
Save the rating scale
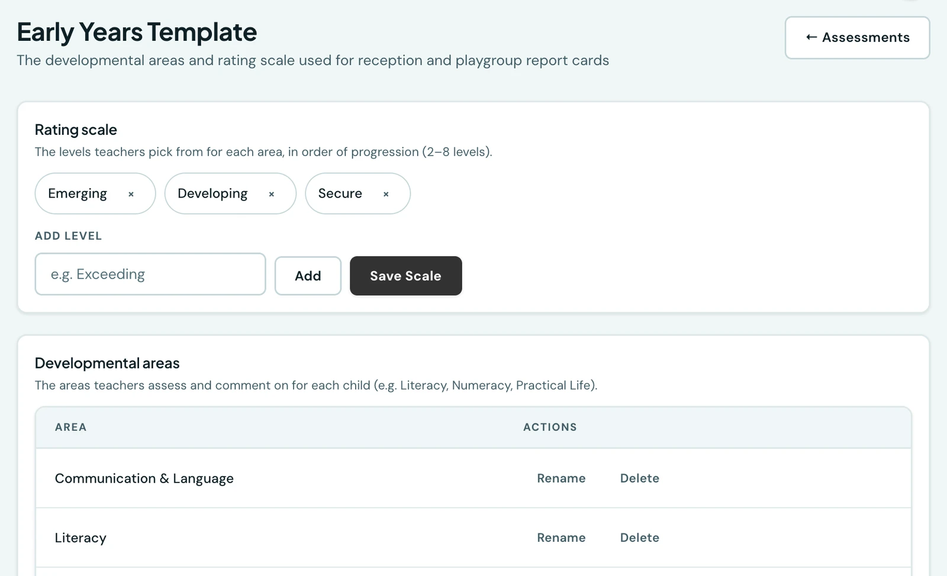pos(405,276)
